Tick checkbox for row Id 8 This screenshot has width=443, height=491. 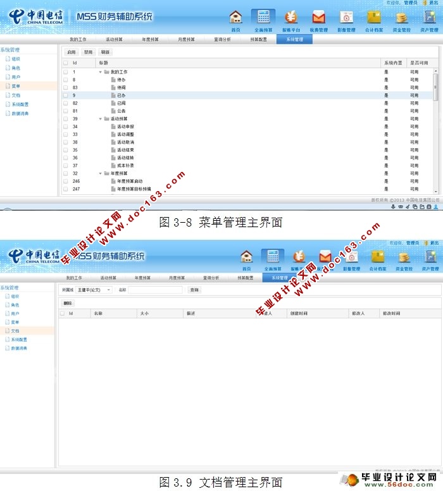(x=65, y=80)
